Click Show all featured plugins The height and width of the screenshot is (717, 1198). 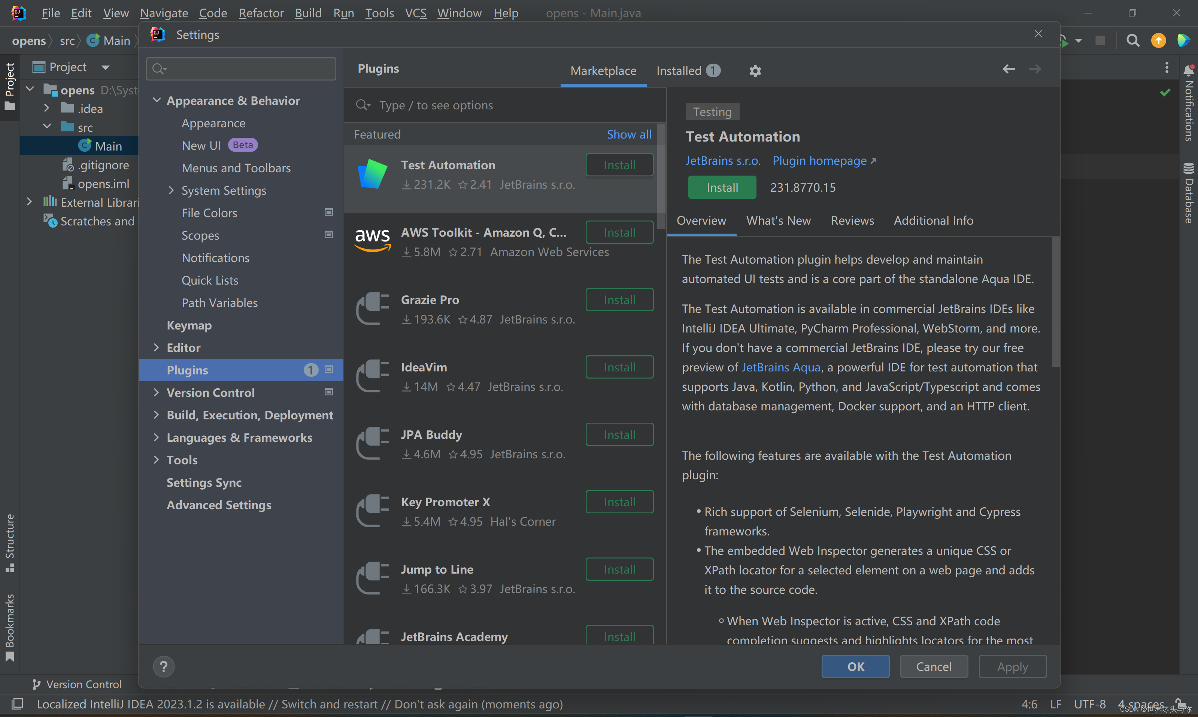point(629,134)
